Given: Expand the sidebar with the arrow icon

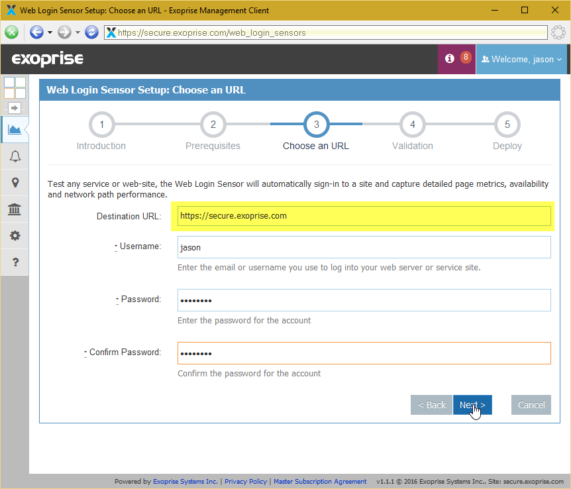Looking at the screenshot, I should point(14,108).
